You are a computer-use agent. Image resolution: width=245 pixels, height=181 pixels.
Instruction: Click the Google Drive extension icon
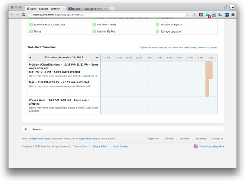220,14
